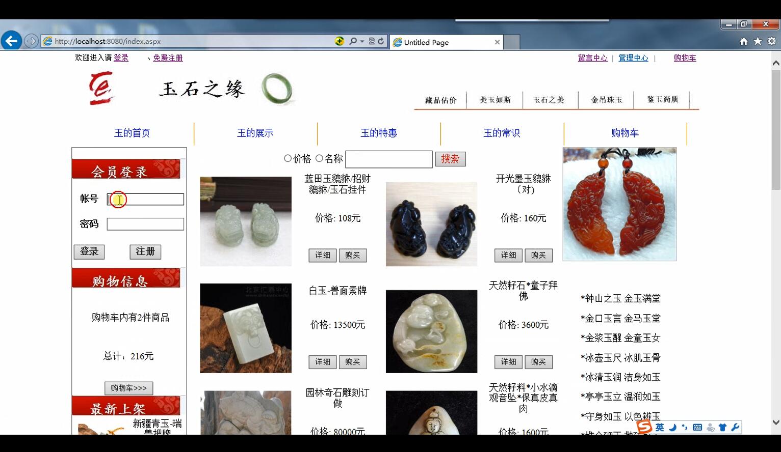Viewport: 781px width, 452px height.
Task: Click the Sogou input method S logo
Action: point(645,427)
